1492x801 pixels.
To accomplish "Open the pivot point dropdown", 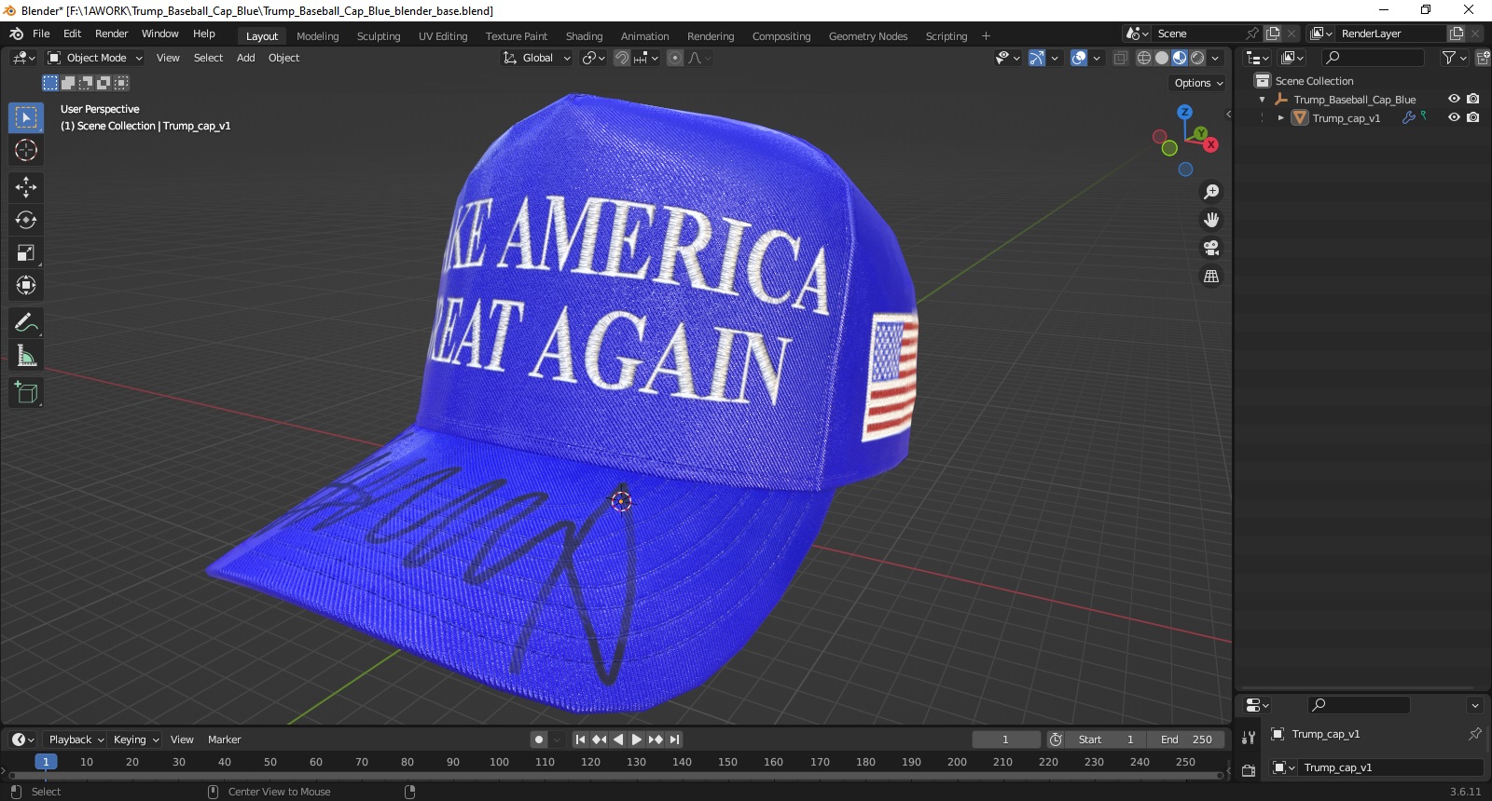I will click(593, 58).
